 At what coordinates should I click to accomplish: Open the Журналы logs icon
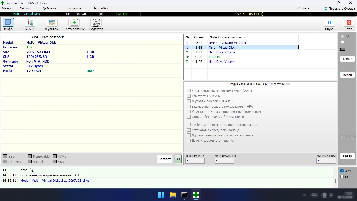point(52,23)
